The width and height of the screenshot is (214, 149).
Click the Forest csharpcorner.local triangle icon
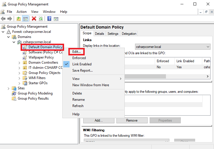pos(9,32)
